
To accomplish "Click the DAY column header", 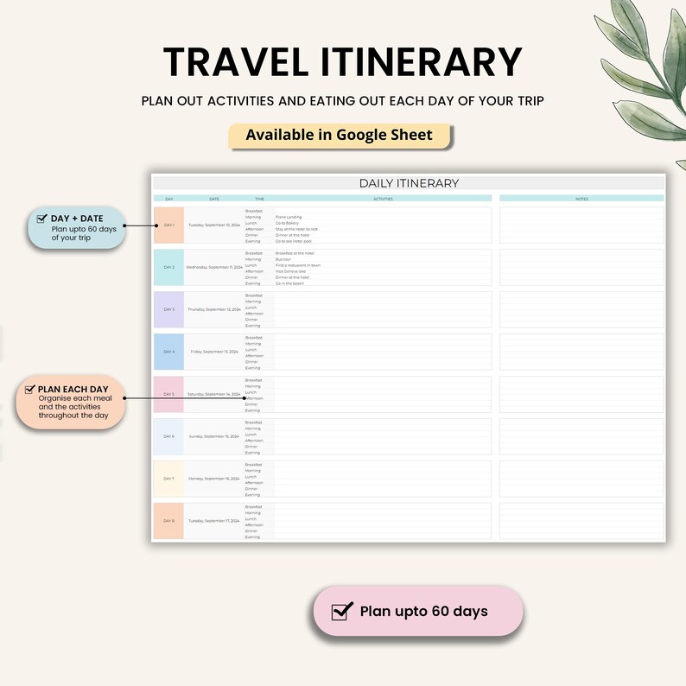I will (x=168, y=199).
